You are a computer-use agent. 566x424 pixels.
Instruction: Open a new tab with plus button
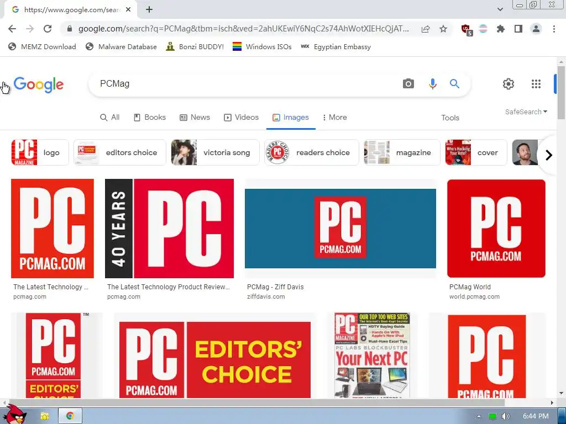click(149, 10)
